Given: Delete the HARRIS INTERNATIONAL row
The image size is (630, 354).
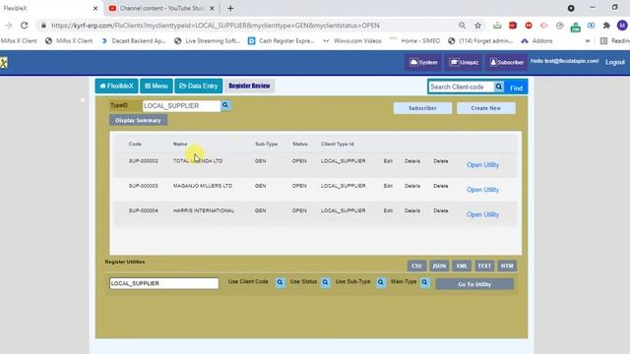Looking at the screenshot, I should click(440, 210).
